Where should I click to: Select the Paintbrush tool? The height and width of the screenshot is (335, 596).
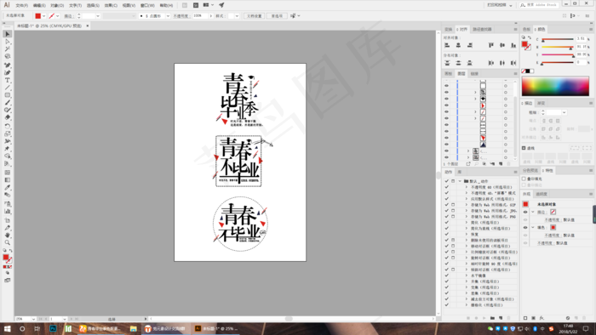(7, 102)
